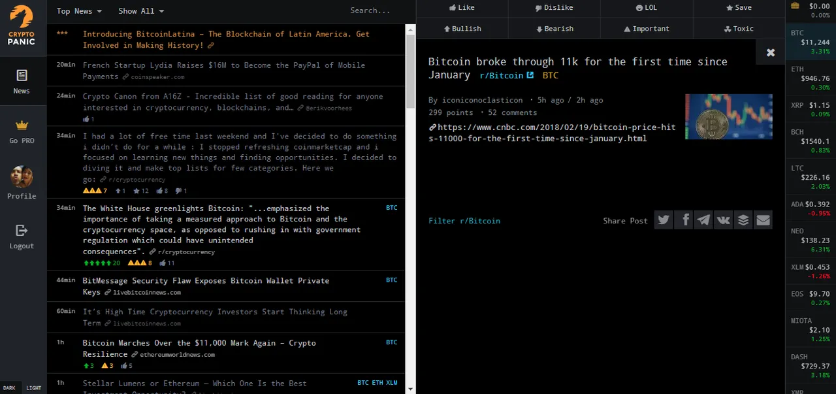Click BTC price ticker $11,244
This screenshot has height=394, width=836.
[x=810, y=42]
